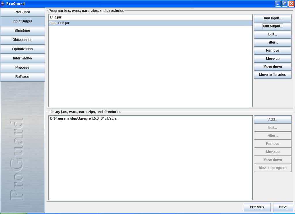Image resolution: width=295 pixels, height=214 pixels.
Task: Open the Shrinking tab
Action: 22,31
